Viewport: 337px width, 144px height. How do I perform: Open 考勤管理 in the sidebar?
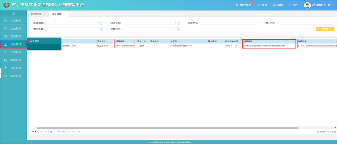pyautogui.click(x=16, y=60)
